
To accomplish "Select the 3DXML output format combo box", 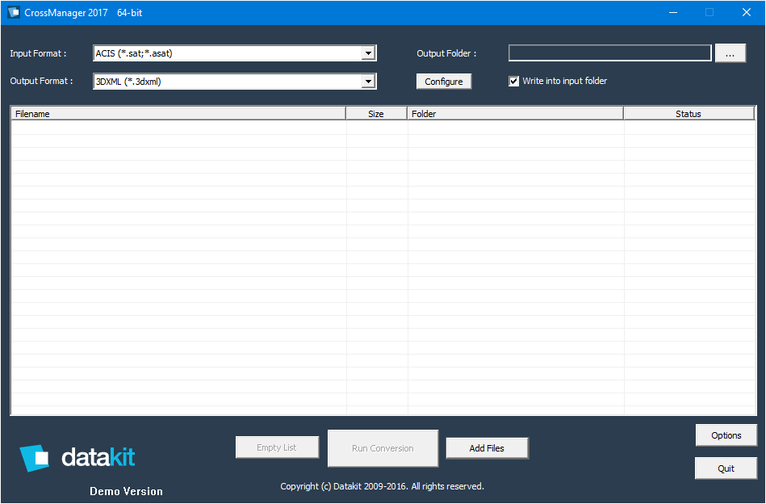I will click(235, 82).
